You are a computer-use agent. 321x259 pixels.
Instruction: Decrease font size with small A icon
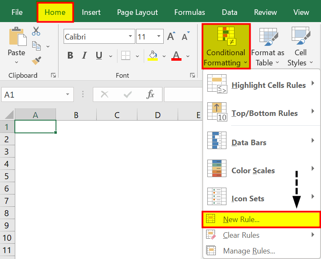pyautogui.click(x=186, y=37)
